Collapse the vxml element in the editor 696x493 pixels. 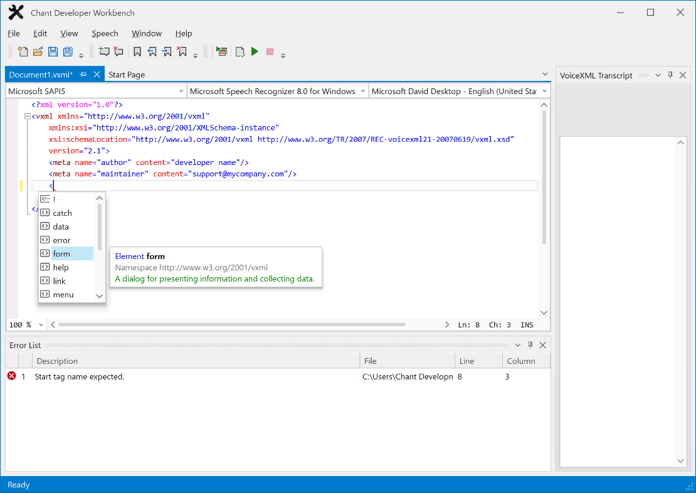click(27, 117)
